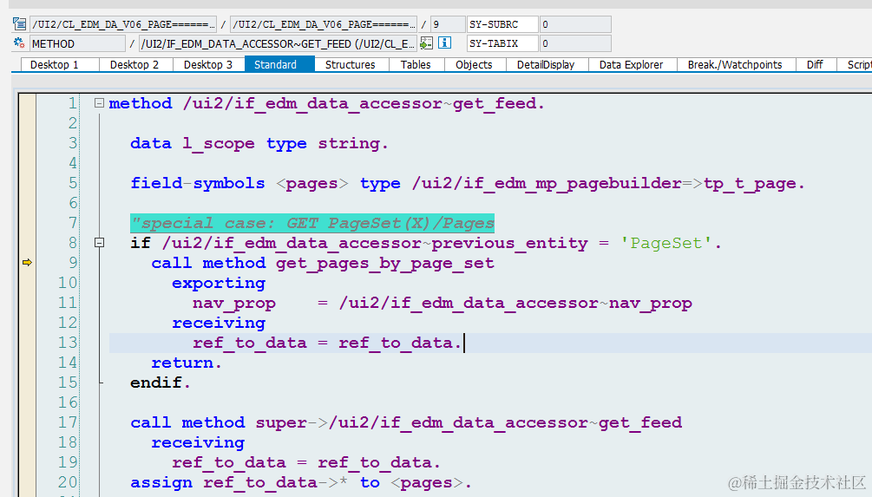Image resolution: width=872 pixels, height=497 pixels.
Task: Open the Diff tab
Action: click(x=815, y=64)
